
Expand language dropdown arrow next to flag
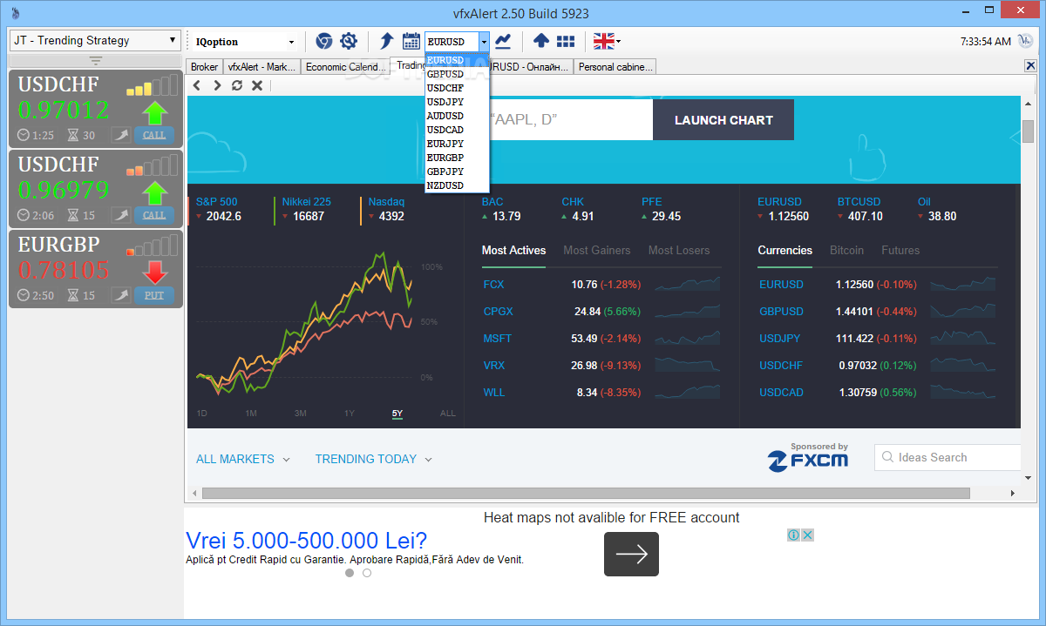point(618,41)
